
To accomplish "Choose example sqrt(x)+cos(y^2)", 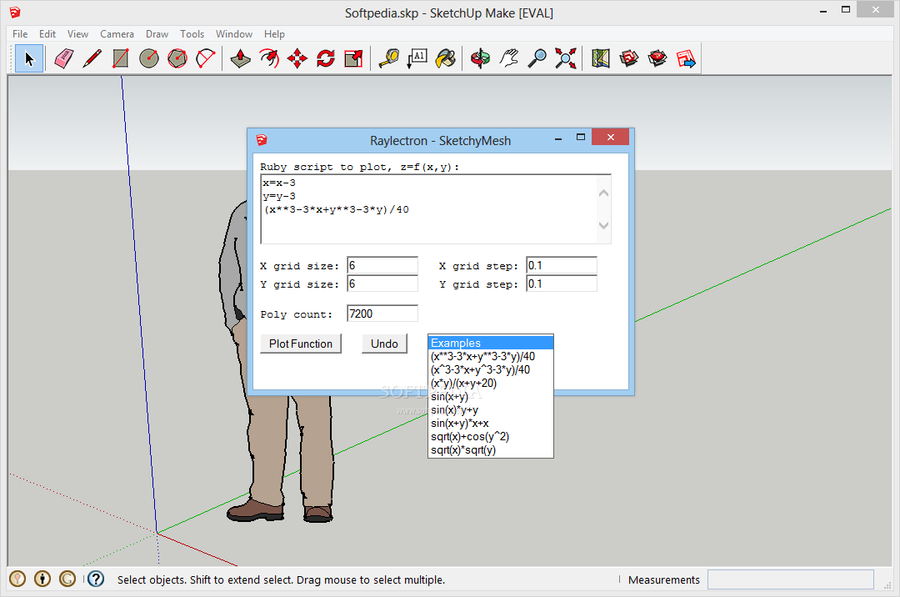I will [491, 436].
